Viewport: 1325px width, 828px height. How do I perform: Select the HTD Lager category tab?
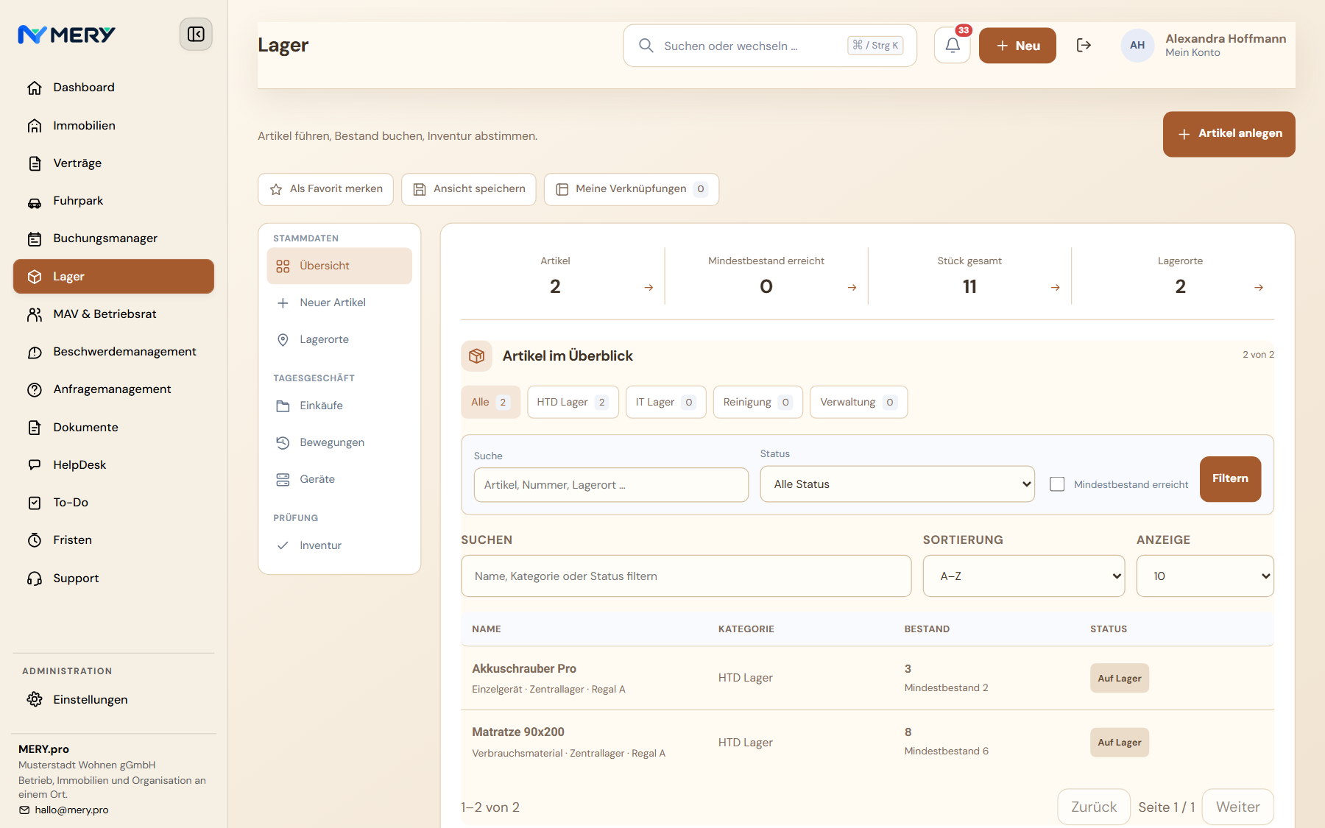[x=573, y=403]
